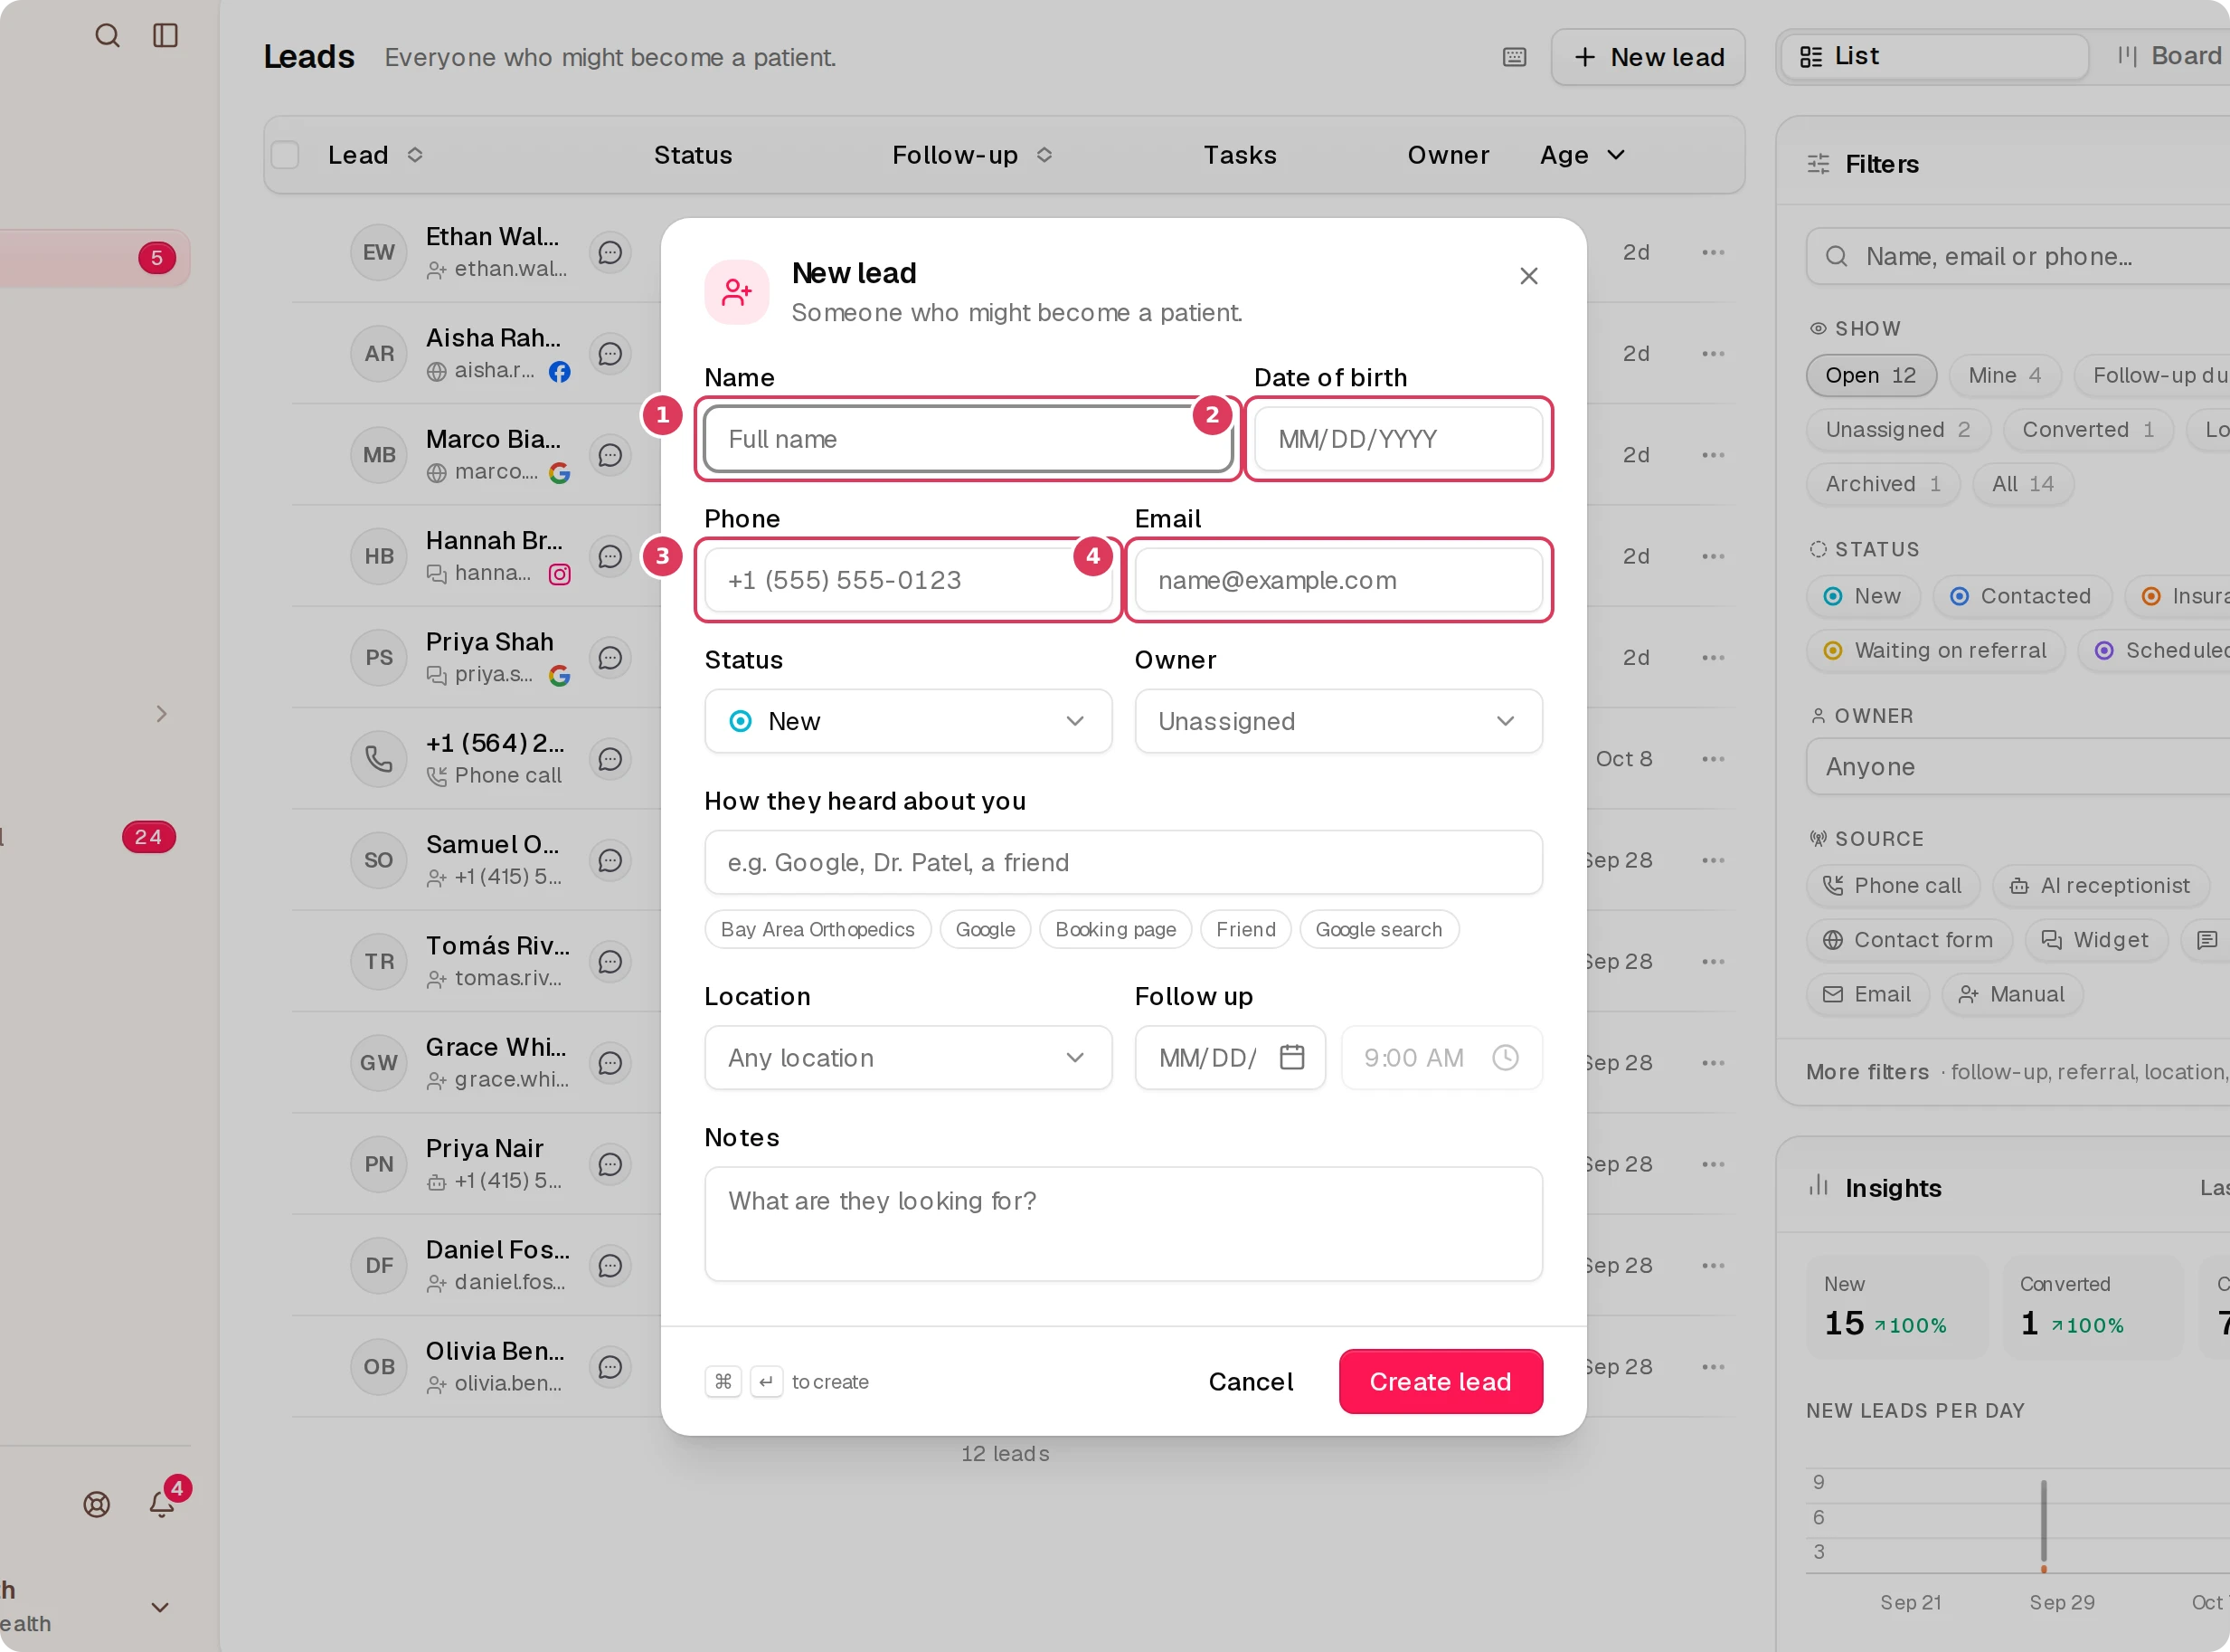Sort by the Lead column header

375,155
